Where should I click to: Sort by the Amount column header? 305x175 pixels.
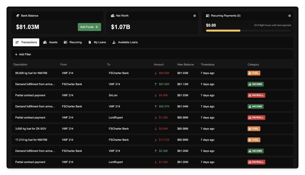(x=159, y=65)
